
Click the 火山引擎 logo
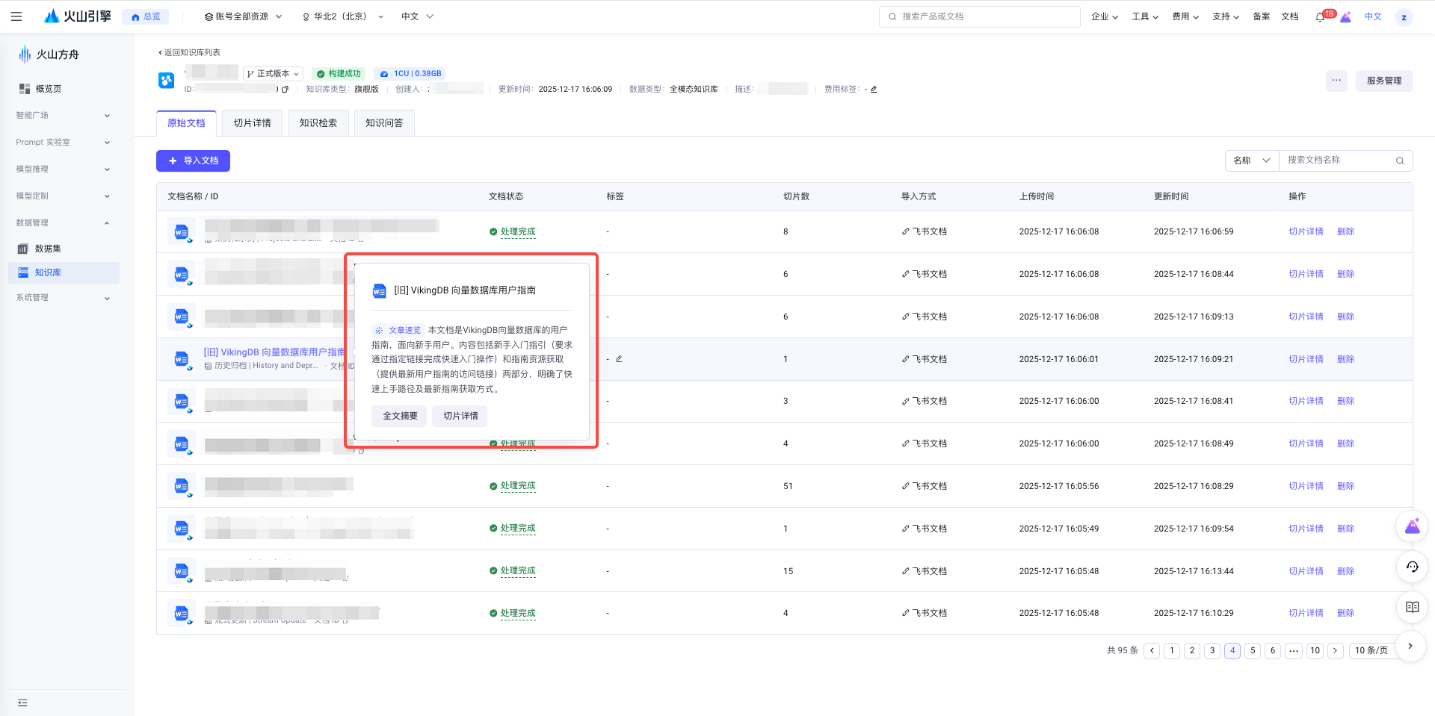[77, 16]
